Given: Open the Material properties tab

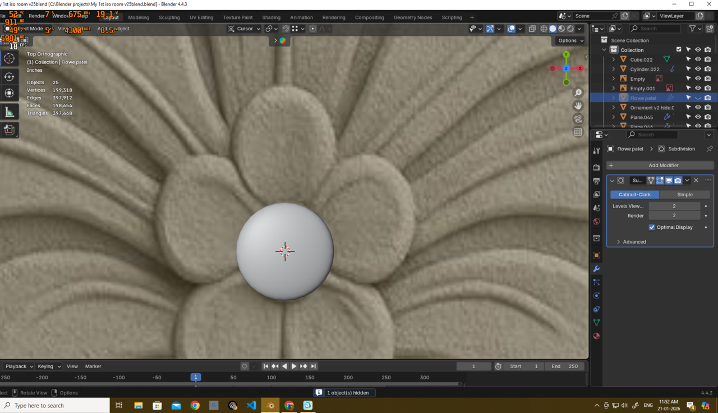Looking at the screenshot, I should click(596, 336).
